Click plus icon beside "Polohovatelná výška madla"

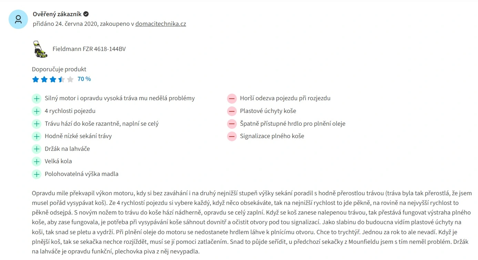coord(37,174)
